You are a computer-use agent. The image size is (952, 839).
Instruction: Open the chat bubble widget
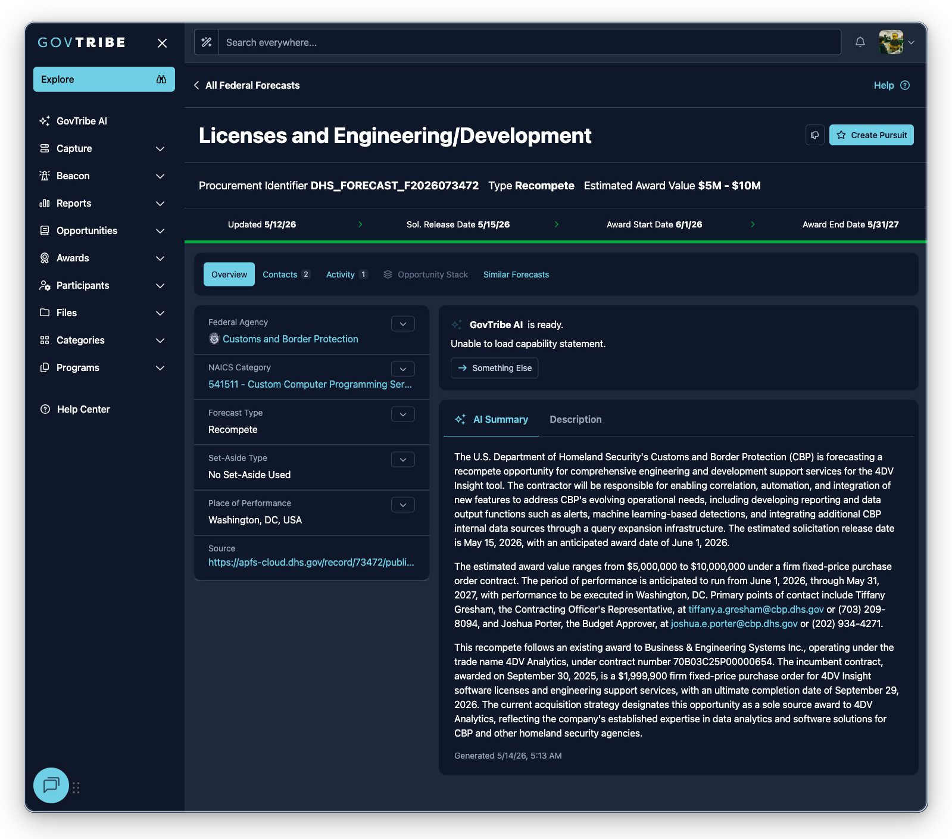(51, 785)
